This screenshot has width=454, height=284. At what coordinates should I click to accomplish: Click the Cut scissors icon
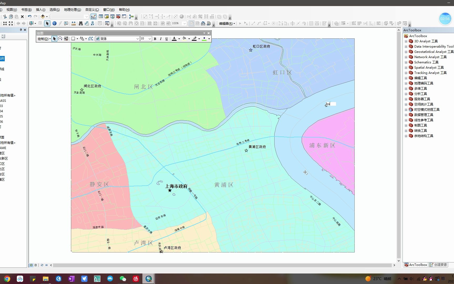pos(5,17)
